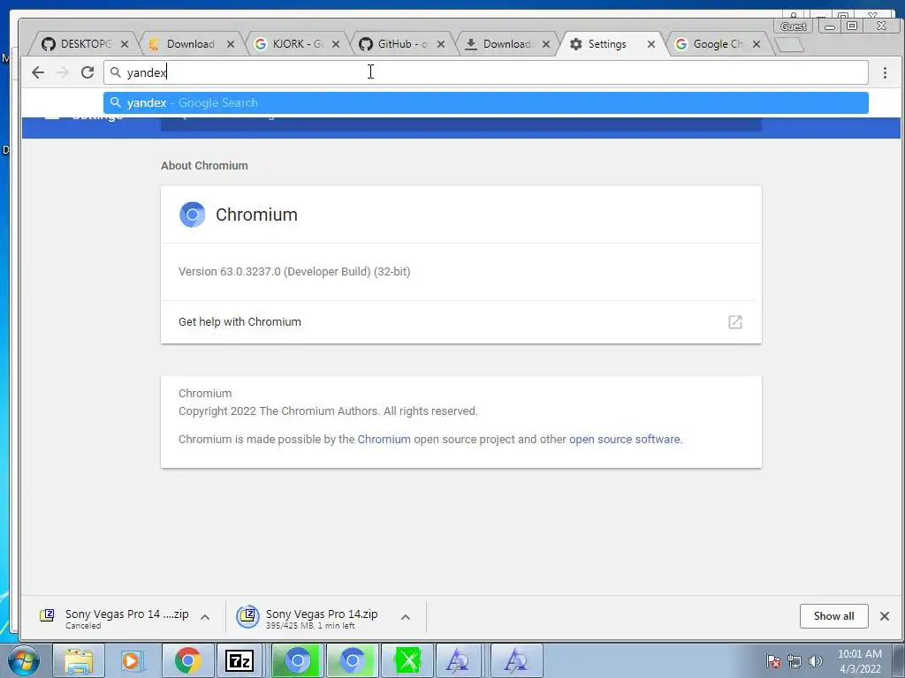Reload the current page

click(87, 72)
